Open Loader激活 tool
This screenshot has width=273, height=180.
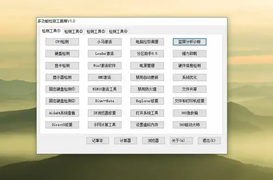click(104, 53)
